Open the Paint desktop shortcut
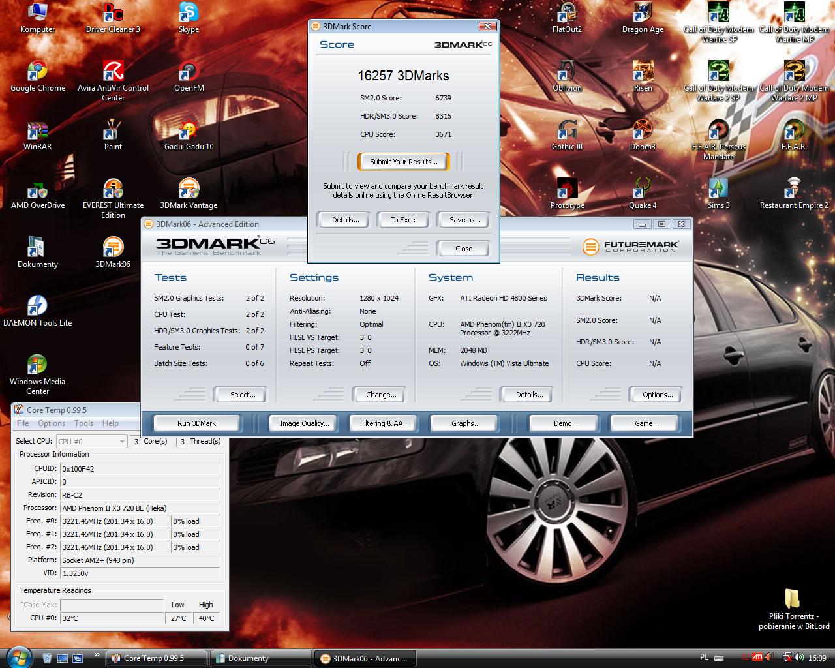The width and height of the screenshot is (835, 668). click(x=113, y=136)
